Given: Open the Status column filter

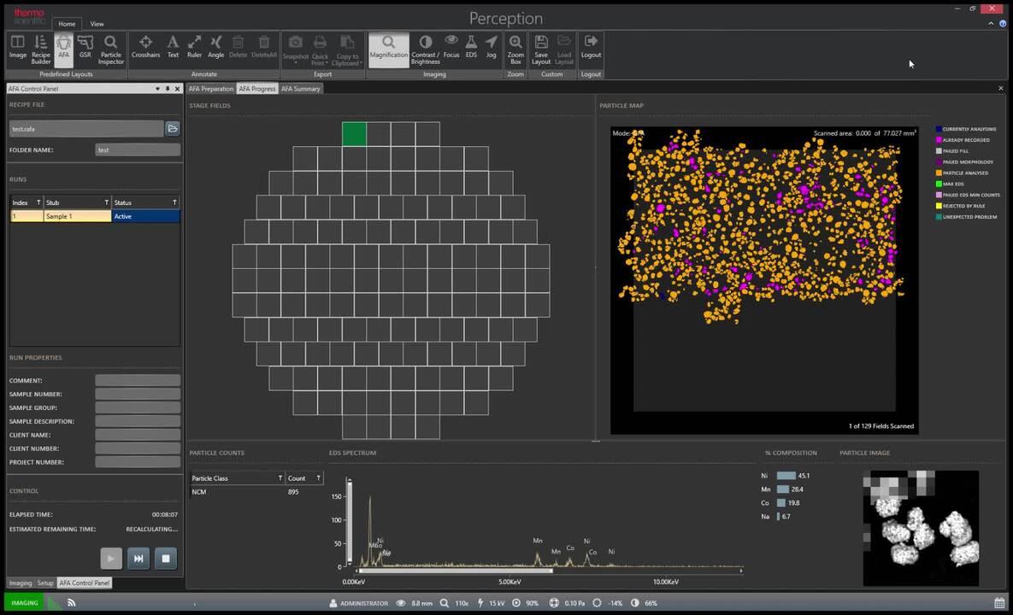Looking at the screenshot, I should coord(174,202).
